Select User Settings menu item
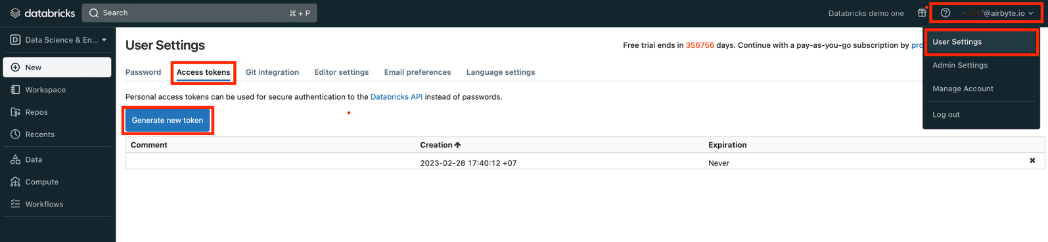Screen dimensions: 1048x242 click(981, 42)
